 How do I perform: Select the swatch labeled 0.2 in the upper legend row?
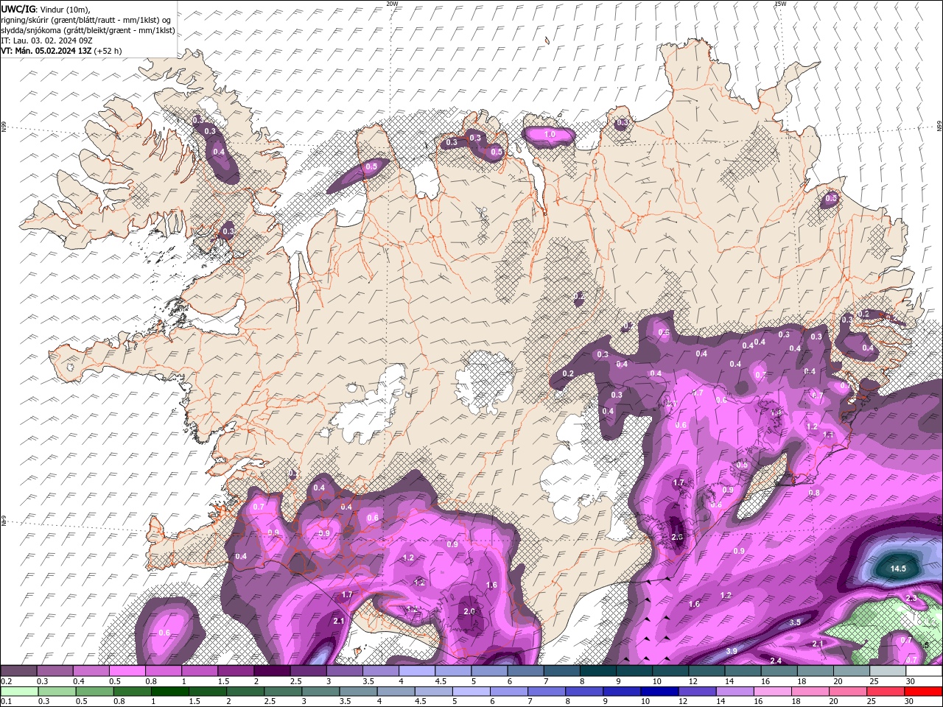point(18,671)
